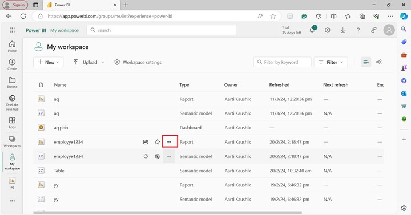Go back in browser
Viewport: 411px width, 215px height.
pos(9,16)
